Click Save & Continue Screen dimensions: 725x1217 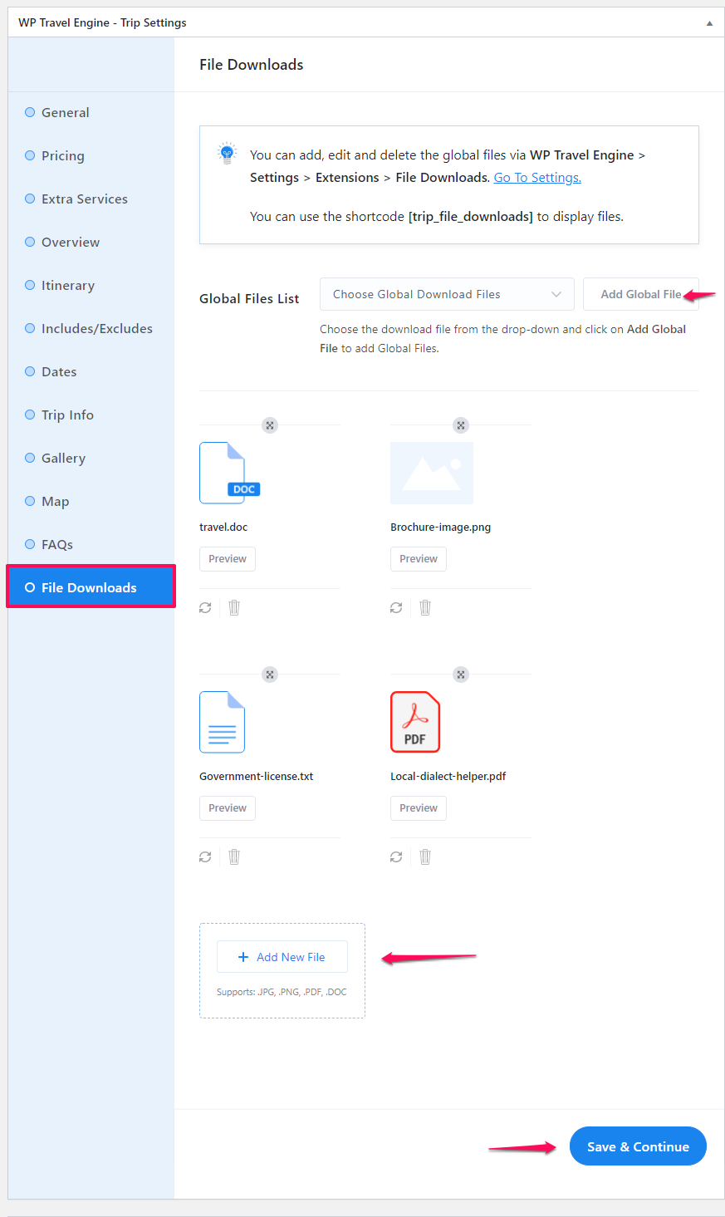pyautogui.click(x=638, y=1146)
